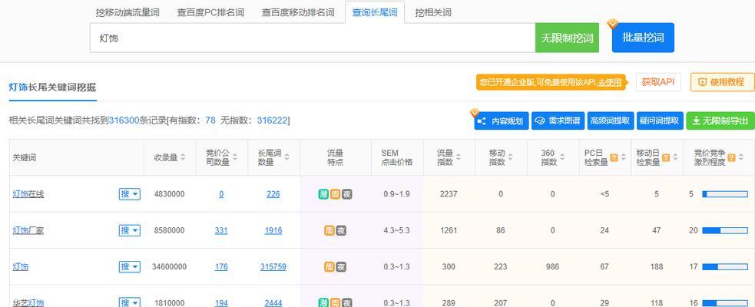Sort by 移动日检索量 column arrows

pos(676,157)
